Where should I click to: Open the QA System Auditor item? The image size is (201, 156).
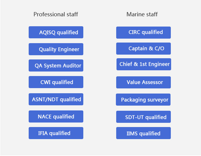click(56, 65)
